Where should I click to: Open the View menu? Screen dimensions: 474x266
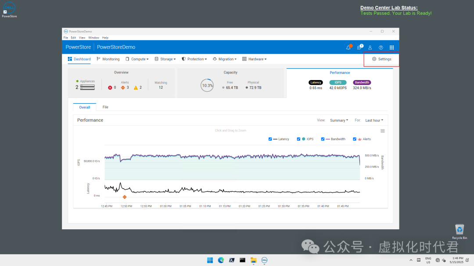tap(82, 38)
